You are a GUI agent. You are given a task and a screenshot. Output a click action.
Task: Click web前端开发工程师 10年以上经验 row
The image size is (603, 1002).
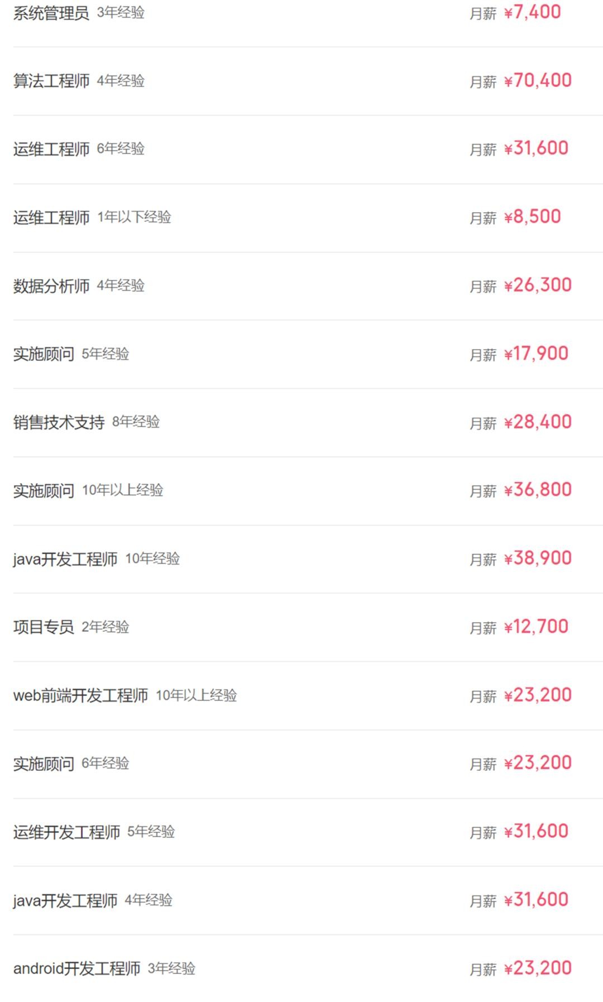80,695
